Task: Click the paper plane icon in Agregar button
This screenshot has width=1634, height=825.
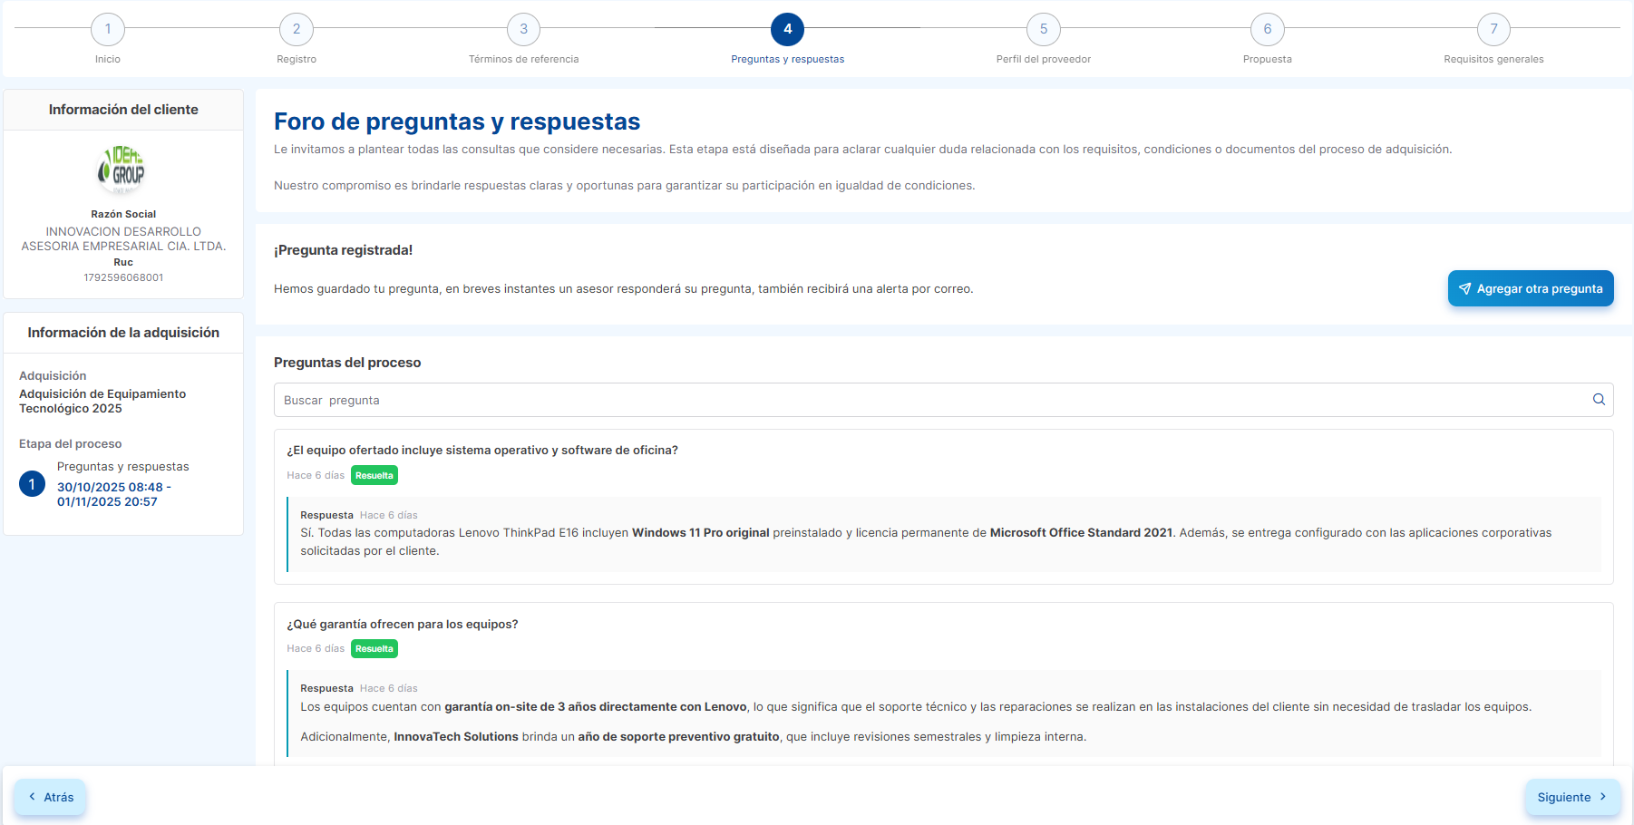Action: (1464, 289)
